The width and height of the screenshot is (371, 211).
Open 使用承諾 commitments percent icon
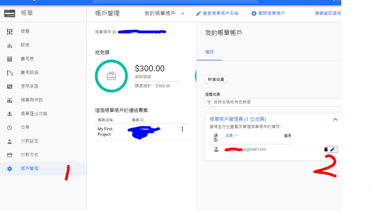pos(10,86)
